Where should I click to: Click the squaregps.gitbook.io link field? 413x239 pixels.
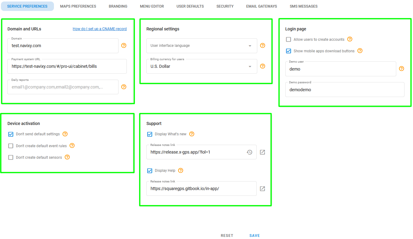point(201,189)
